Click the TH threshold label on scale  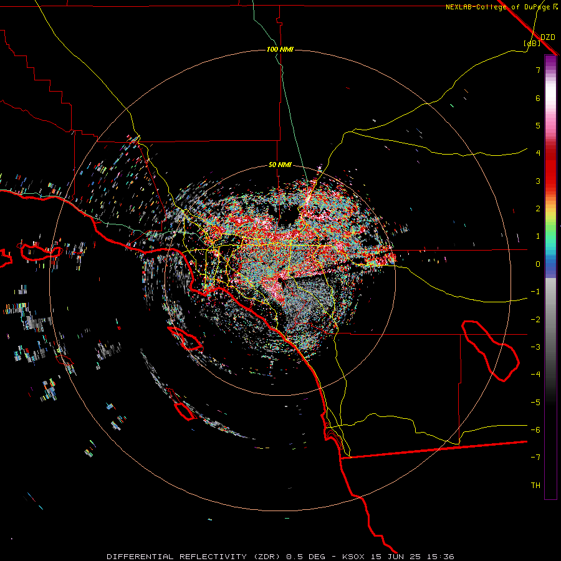tap(535, 485)
